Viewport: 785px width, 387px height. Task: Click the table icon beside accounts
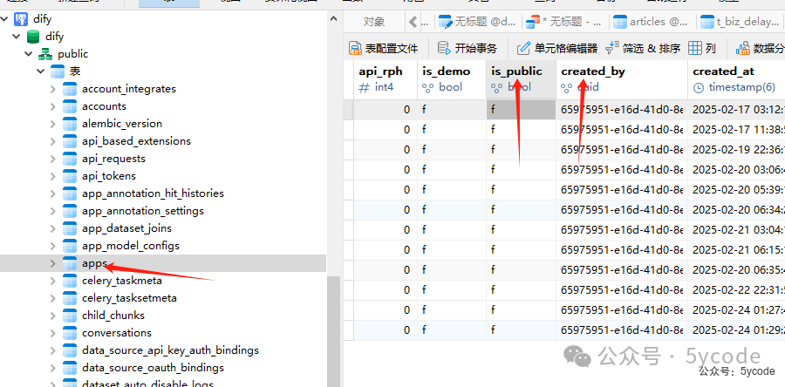coord(70,106)
